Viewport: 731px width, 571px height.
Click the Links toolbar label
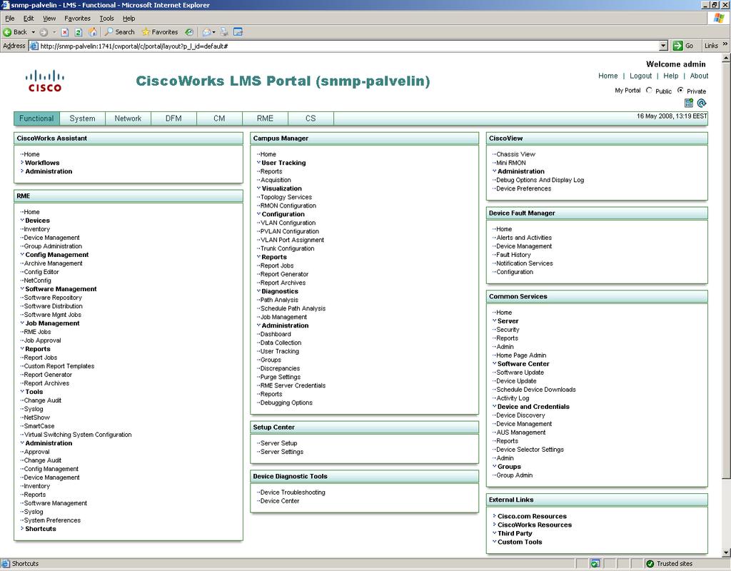click(x=711, y=46)
